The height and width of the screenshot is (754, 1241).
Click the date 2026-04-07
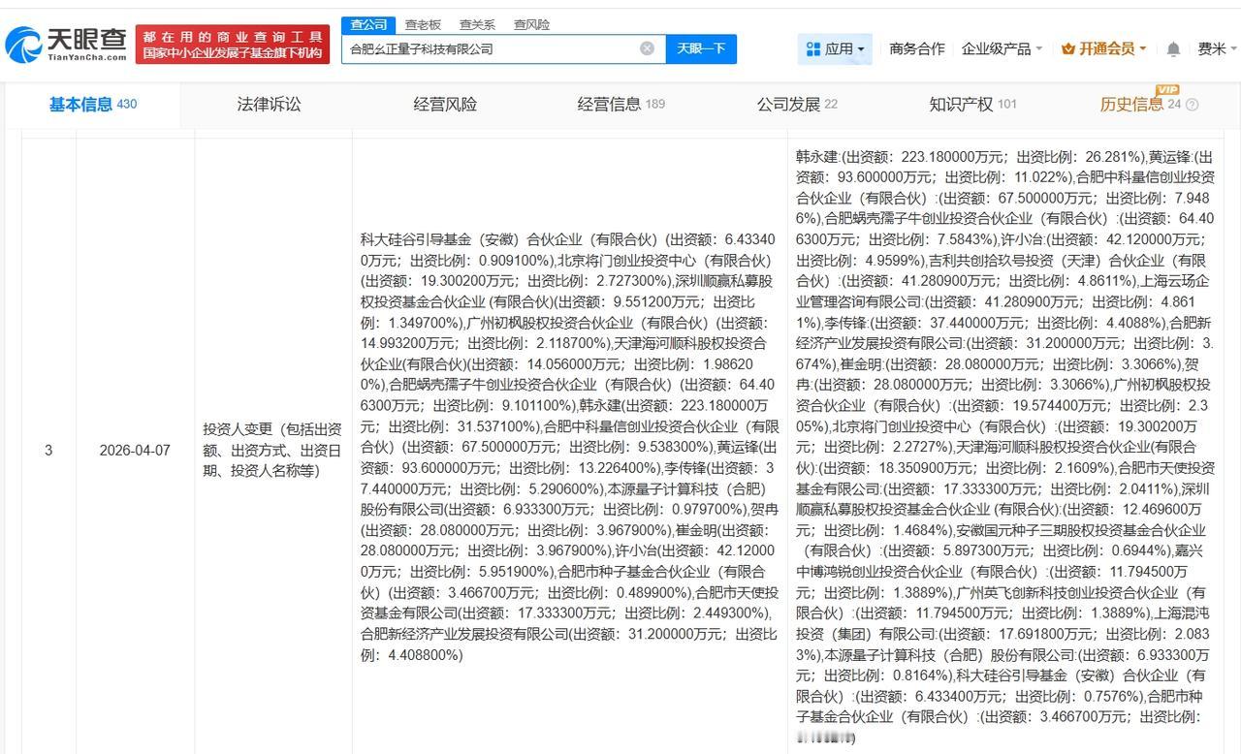click(x=135, y=451)
